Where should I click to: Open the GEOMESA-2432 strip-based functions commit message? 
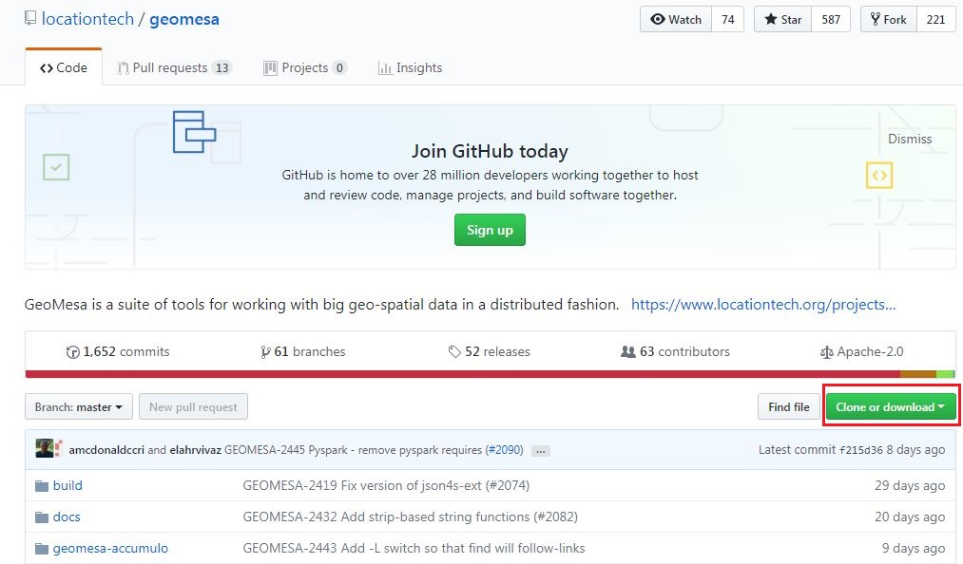click(x=411, y=517)
